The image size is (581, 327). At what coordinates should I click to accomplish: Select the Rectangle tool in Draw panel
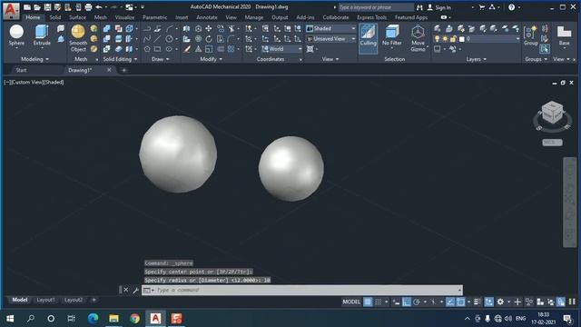(x=157, y=49)
